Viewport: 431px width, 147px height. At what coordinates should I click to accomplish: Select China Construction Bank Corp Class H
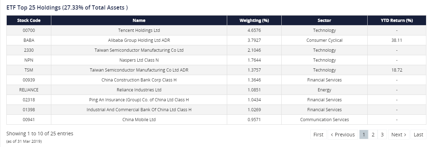(x=139, y=80)
